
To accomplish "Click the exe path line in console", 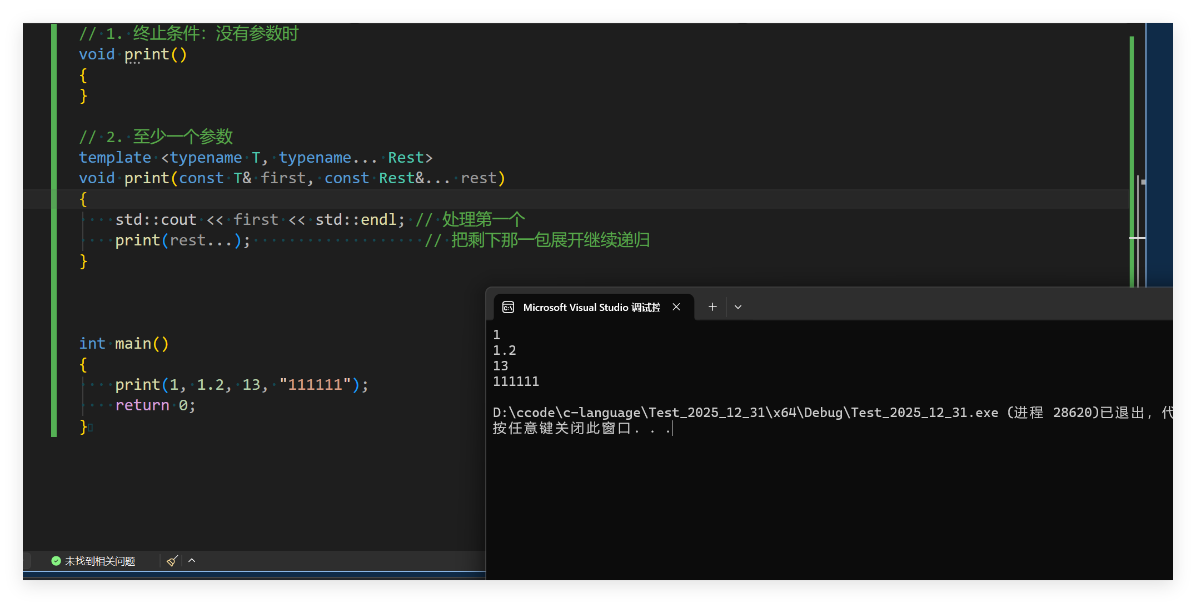I will pos(745,413).
